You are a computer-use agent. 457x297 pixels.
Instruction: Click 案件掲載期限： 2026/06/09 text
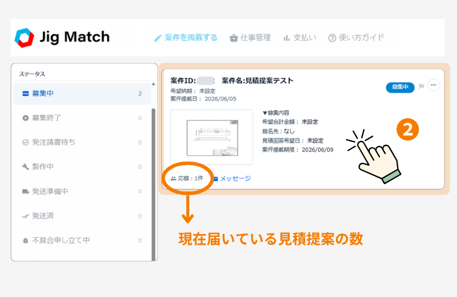click(x=297, y=150)
